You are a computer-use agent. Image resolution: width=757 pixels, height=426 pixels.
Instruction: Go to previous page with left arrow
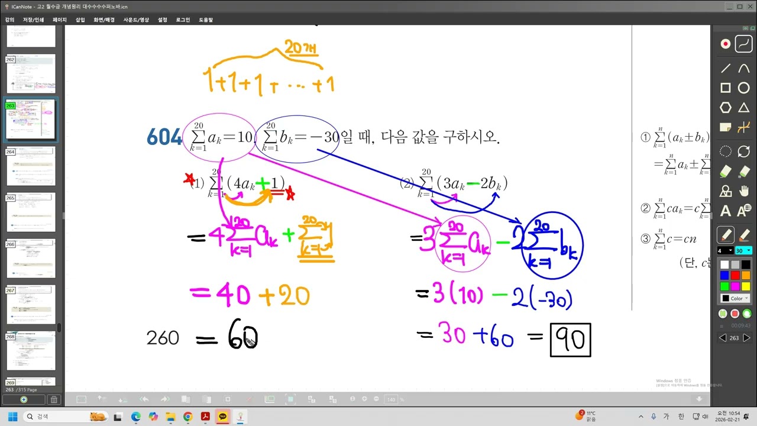coord(722,338)
